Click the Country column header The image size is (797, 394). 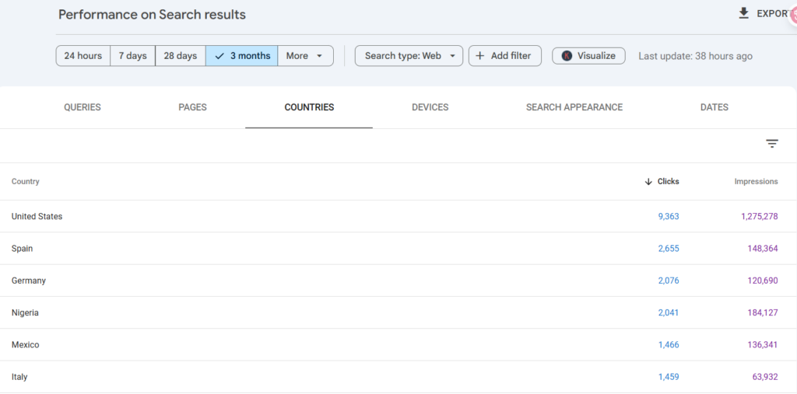26,182
